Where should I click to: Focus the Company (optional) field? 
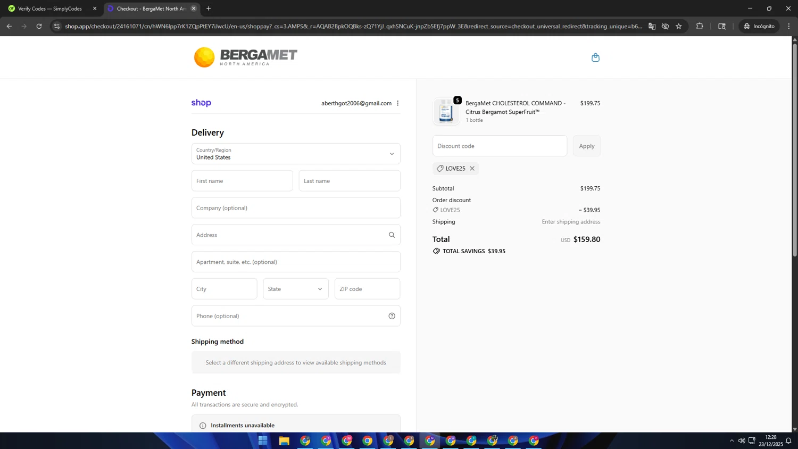click(296, 208)
